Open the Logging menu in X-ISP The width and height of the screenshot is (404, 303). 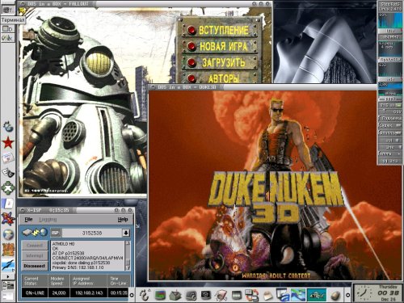(x=48, y=220)
